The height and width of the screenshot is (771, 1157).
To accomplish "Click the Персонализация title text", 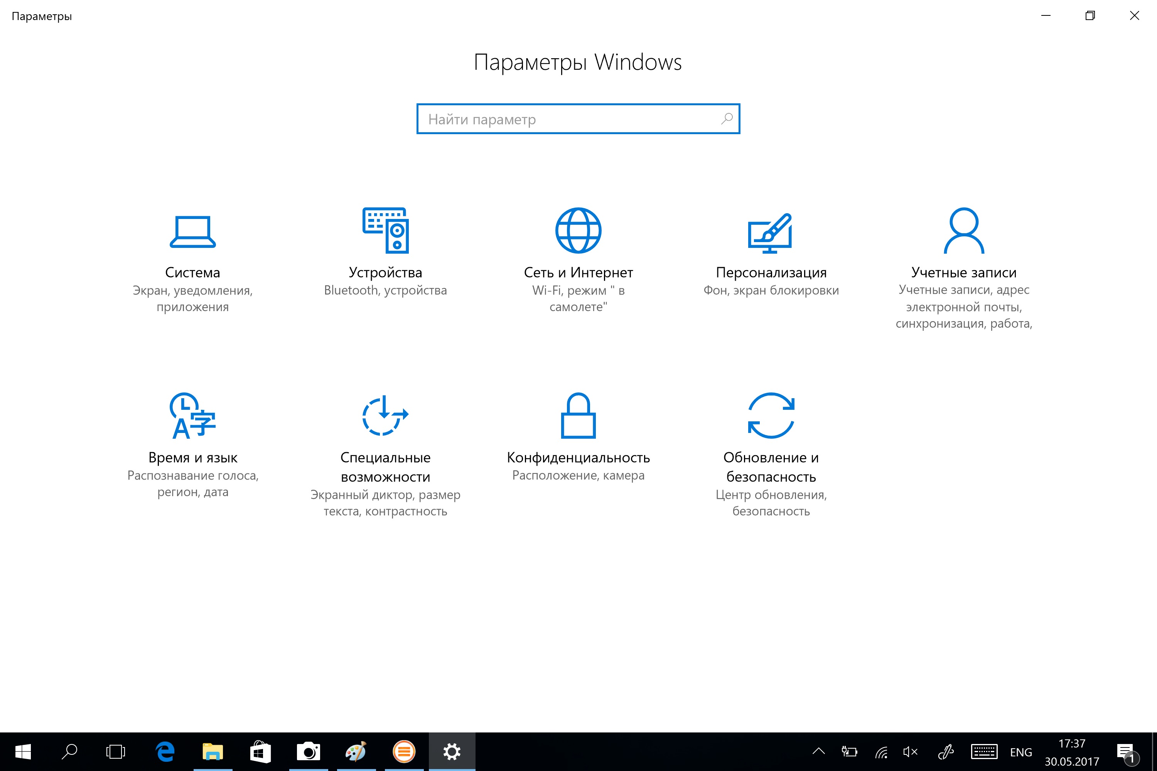I will (x=771, y=273).
